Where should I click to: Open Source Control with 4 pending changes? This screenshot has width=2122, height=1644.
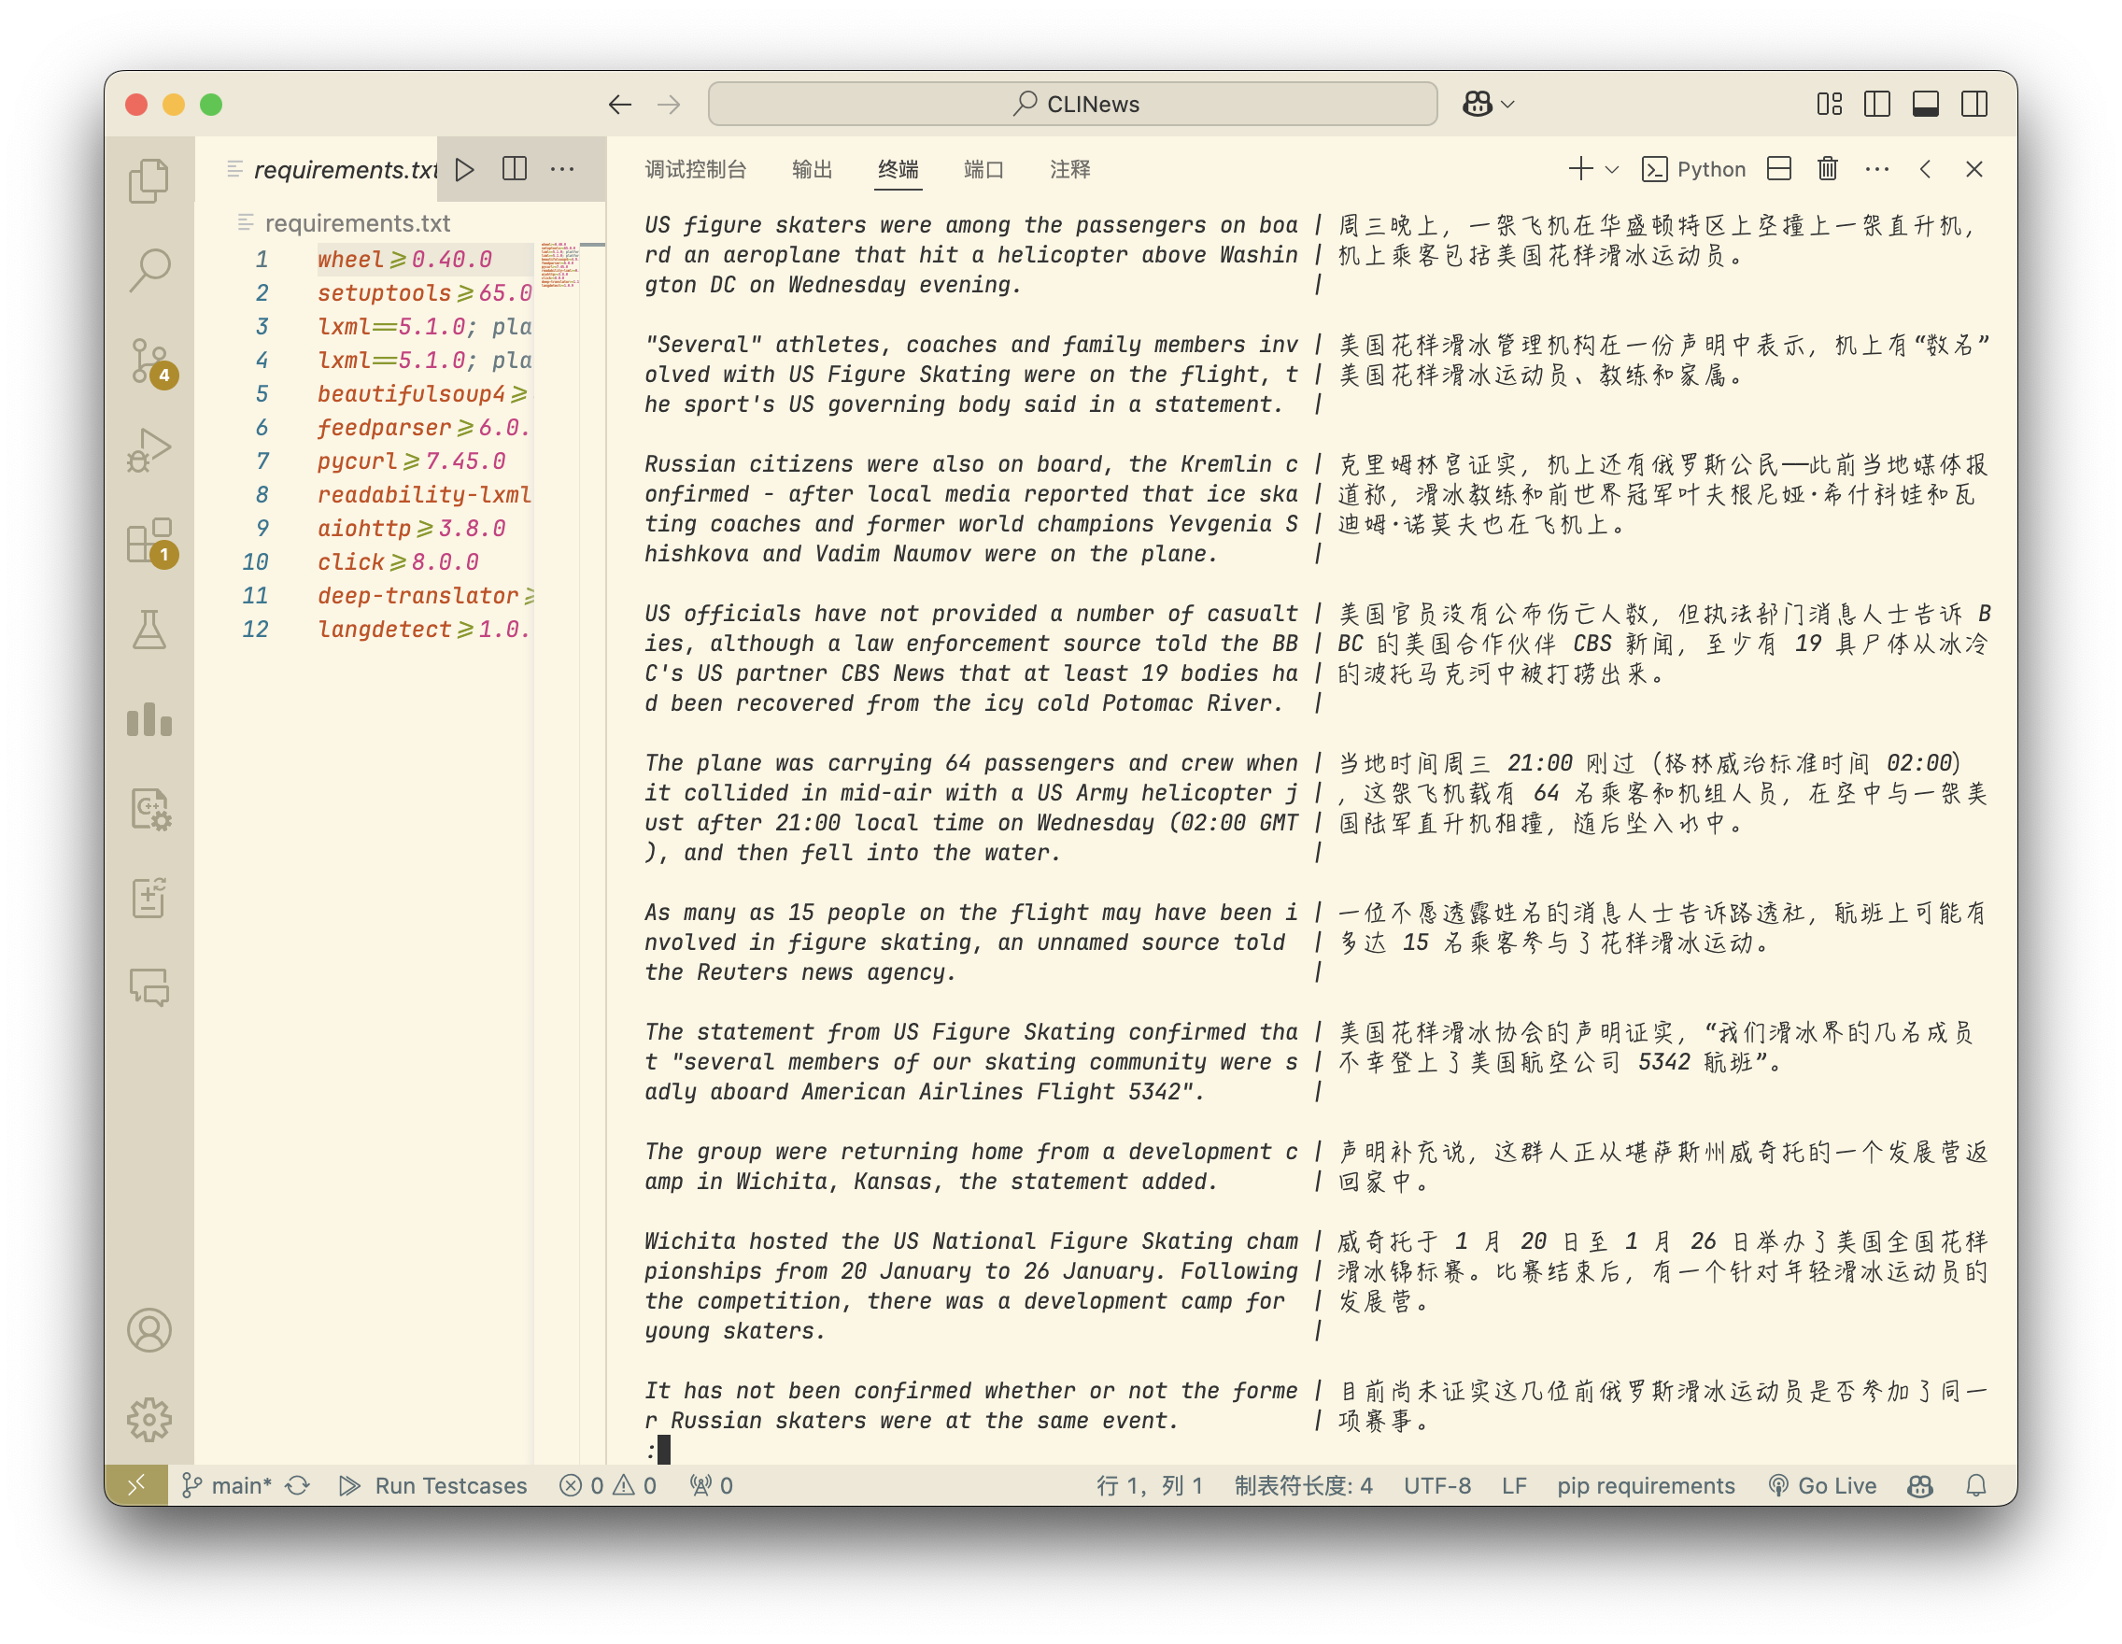149,361
